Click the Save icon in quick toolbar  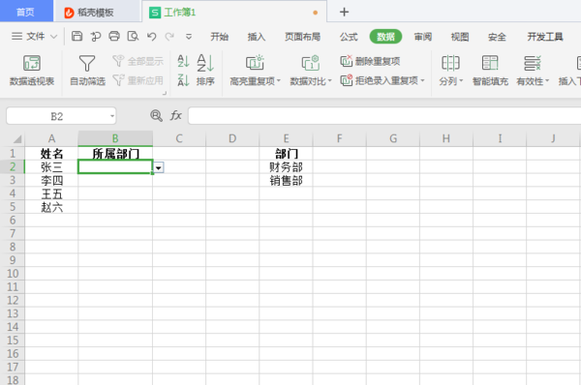76,36
